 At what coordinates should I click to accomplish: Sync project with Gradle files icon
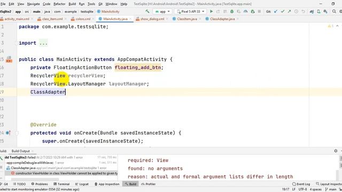point(312,11)
